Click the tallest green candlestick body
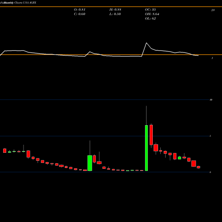The image size is (222, 222). (147, 148)
